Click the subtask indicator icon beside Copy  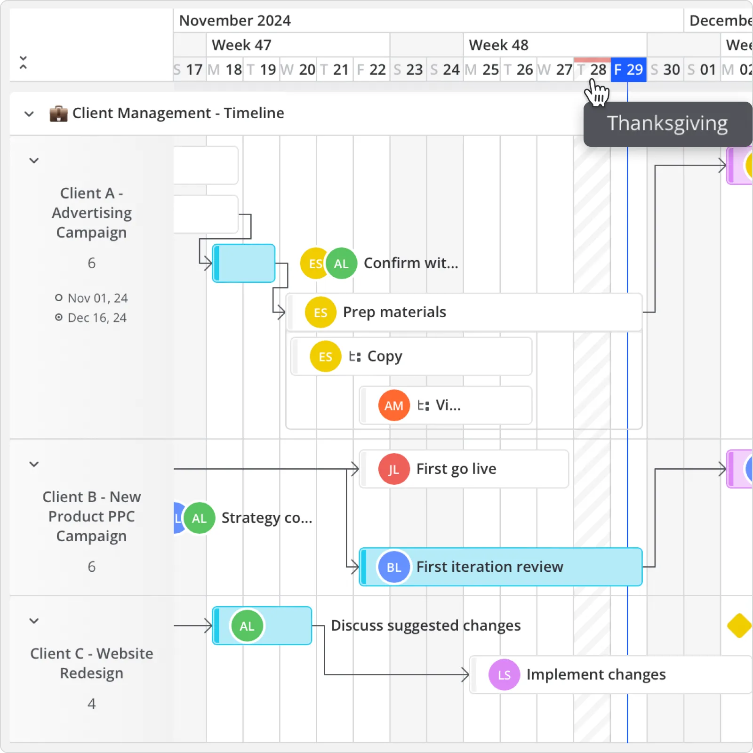click(354, 356)
